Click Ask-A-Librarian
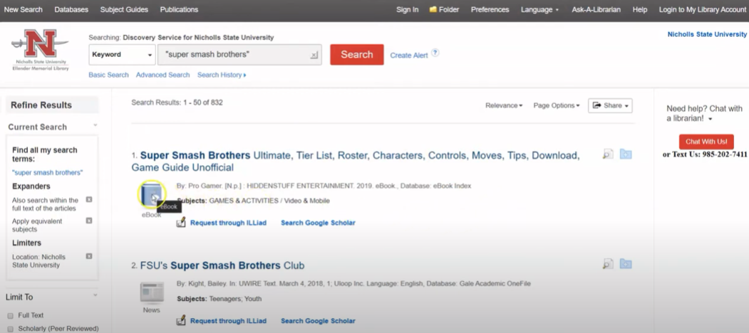Image resolution: width=749 pixels, height=333 pixels. click(596, 9)
